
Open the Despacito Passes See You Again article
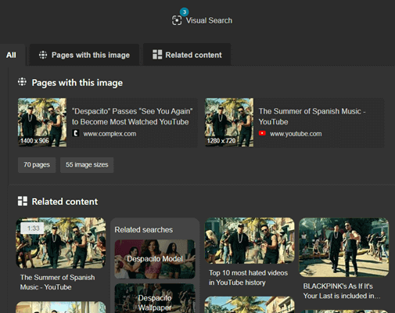132,117
